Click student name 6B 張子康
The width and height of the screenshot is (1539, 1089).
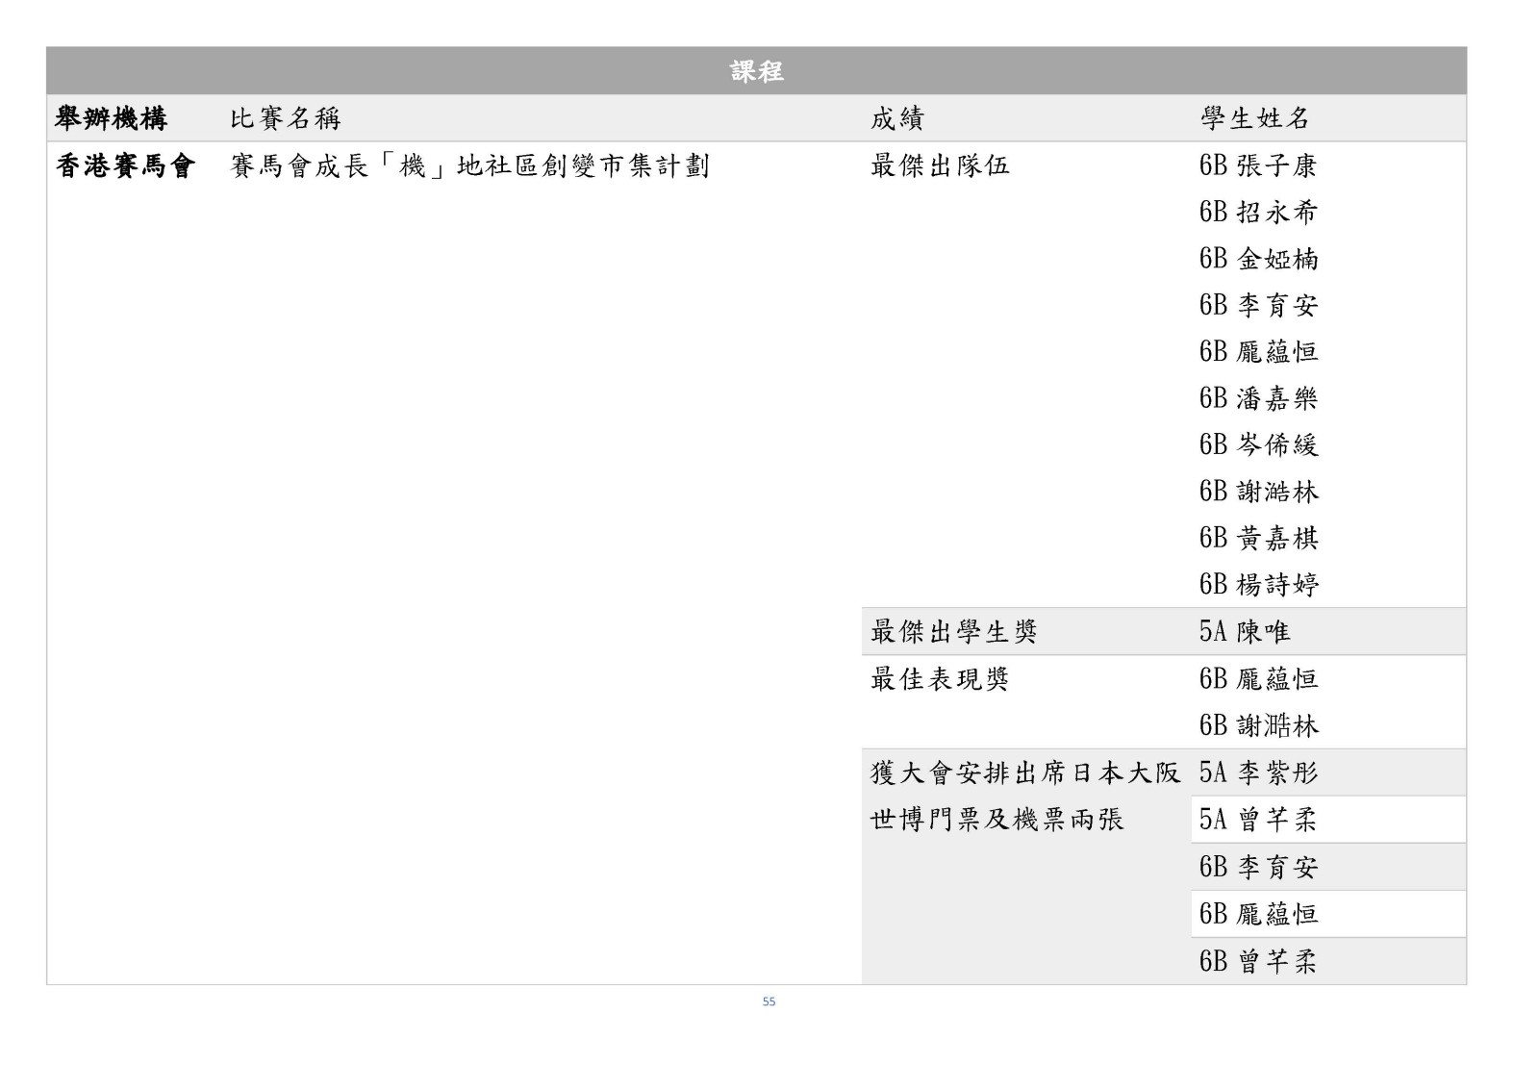coord(1257,166)
